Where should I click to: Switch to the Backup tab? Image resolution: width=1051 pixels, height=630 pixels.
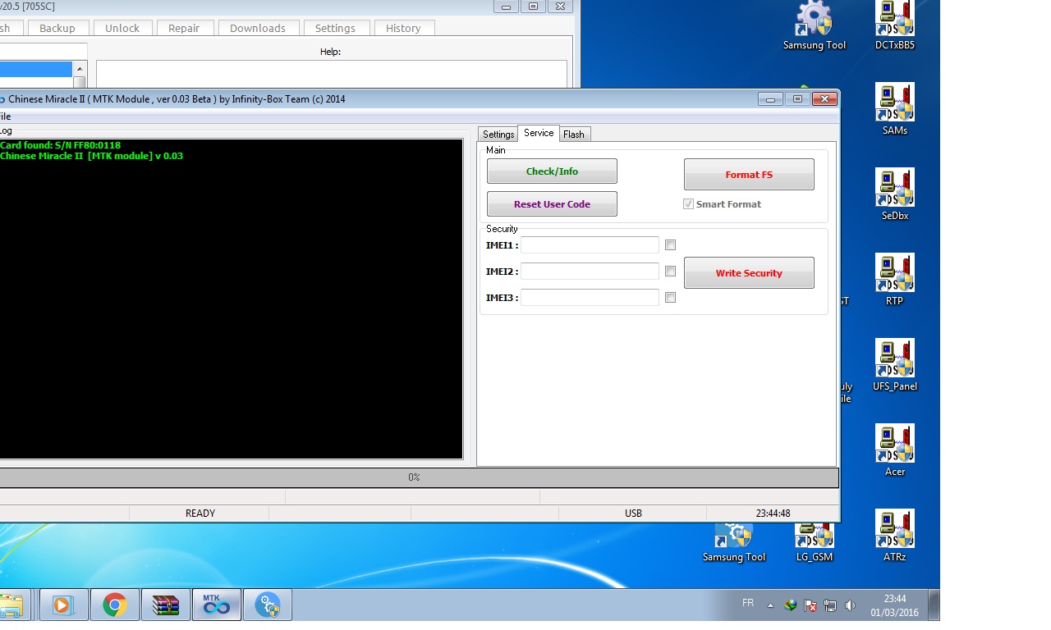coord(57,28)
